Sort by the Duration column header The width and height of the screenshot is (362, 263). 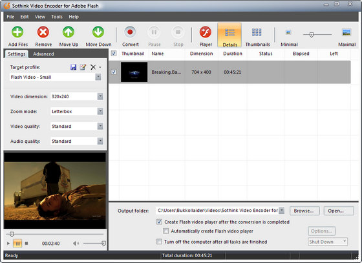[x=233, y=54]
